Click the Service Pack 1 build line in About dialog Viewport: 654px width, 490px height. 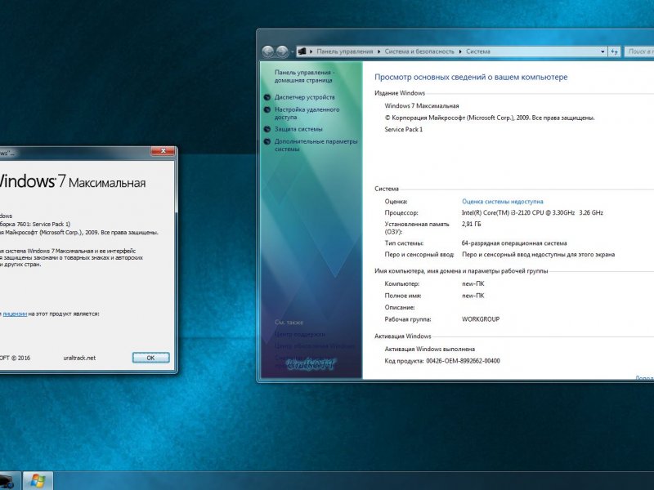tap(35, 224)
